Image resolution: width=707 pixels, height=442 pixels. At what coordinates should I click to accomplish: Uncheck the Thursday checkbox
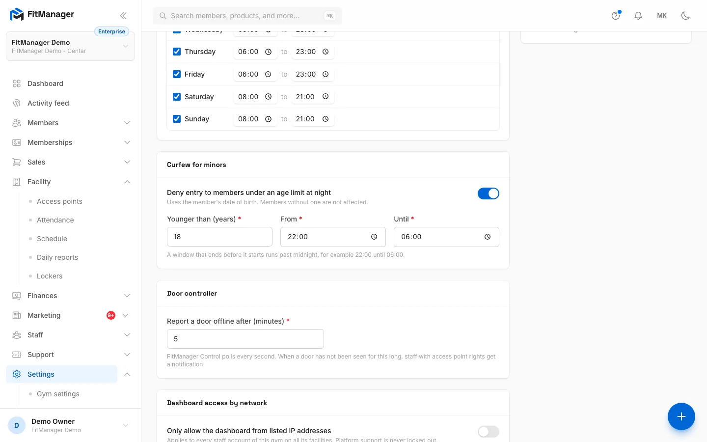coord(177,52)
